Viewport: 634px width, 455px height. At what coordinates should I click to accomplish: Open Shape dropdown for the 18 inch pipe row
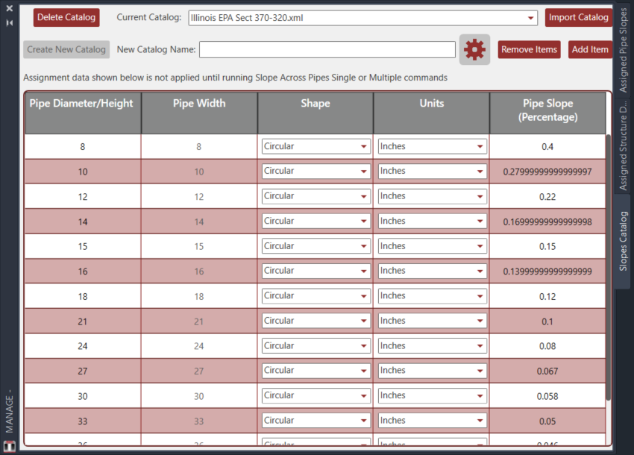(x=316, y=296)
